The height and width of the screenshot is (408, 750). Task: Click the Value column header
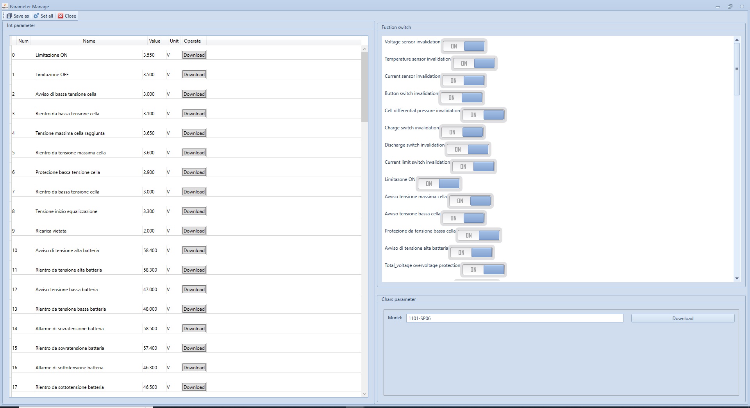[154, 41]
